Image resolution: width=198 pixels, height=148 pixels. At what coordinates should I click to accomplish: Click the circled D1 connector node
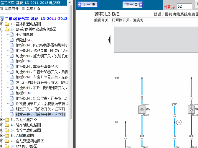point(179,122)
